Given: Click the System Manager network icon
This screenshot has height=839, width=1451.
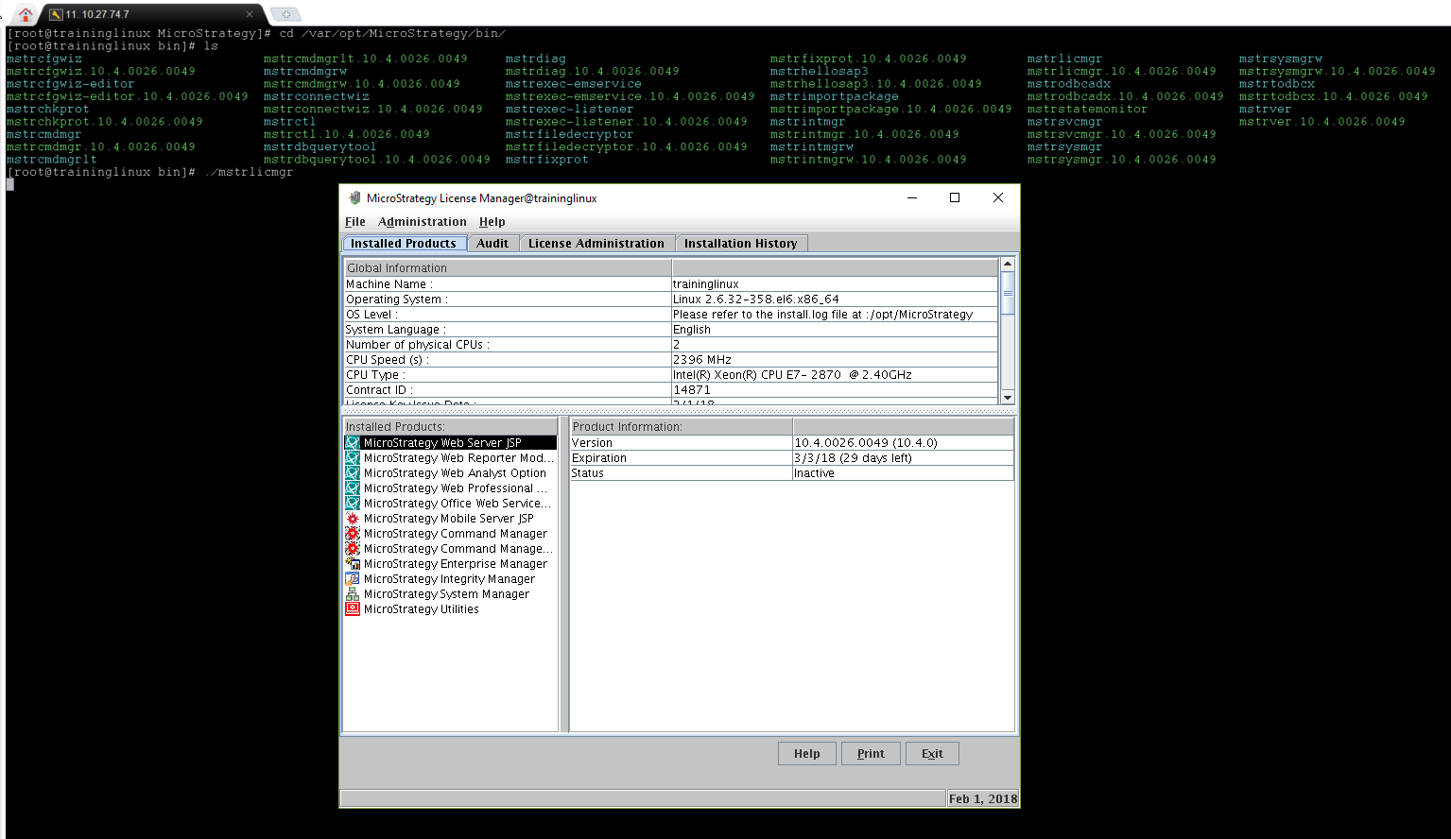Looking at the screenshot, I should coord(353,594).
